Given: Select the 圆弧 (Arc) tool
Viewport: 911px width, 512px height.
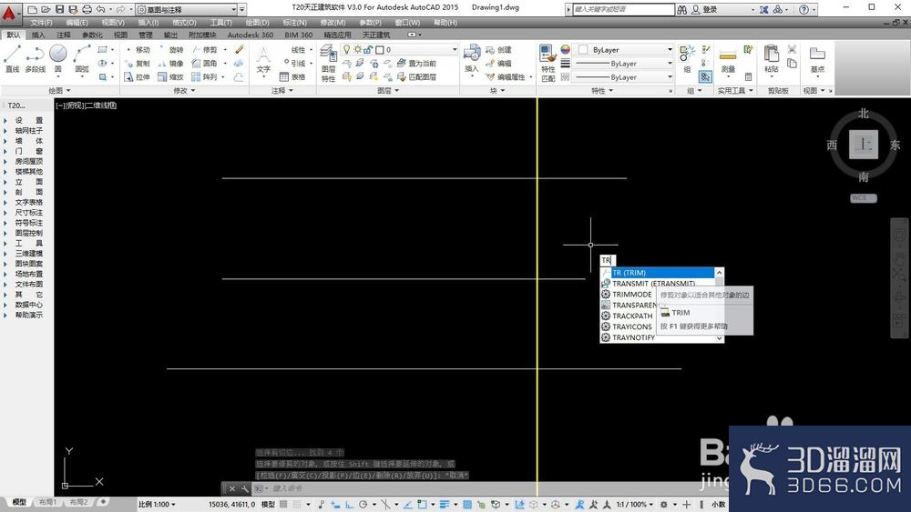Looking at the screenshot, I should click(82, 58).
